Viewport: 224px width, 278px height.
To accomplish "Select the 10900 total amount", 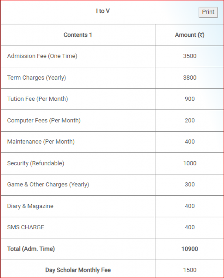I will click(x=190, y=249).
